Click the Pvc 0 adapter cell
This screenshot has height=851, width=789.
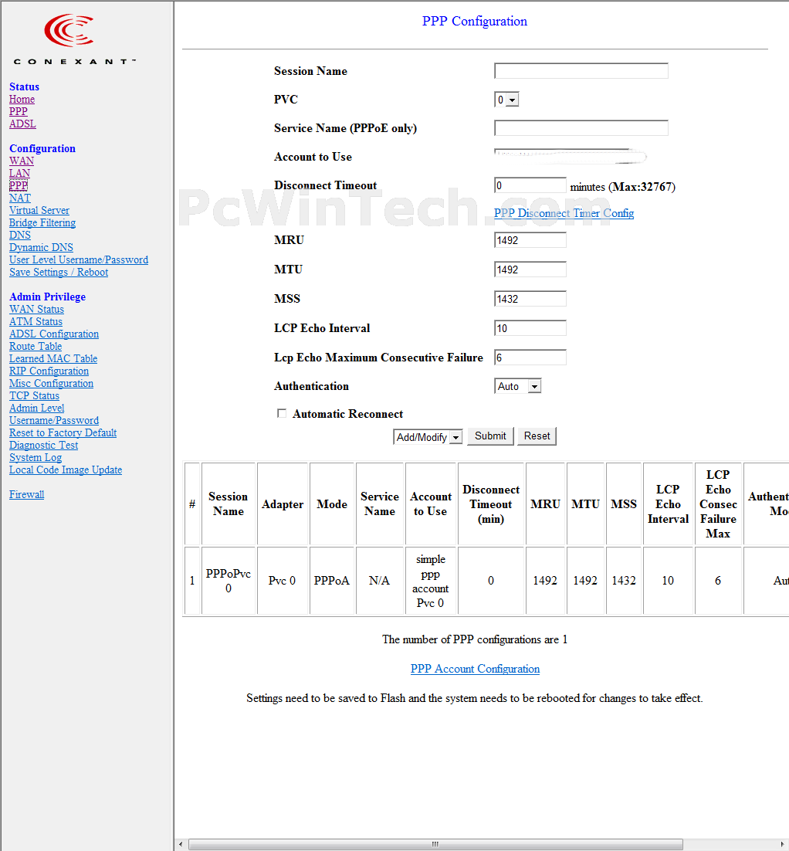point(283,581)
